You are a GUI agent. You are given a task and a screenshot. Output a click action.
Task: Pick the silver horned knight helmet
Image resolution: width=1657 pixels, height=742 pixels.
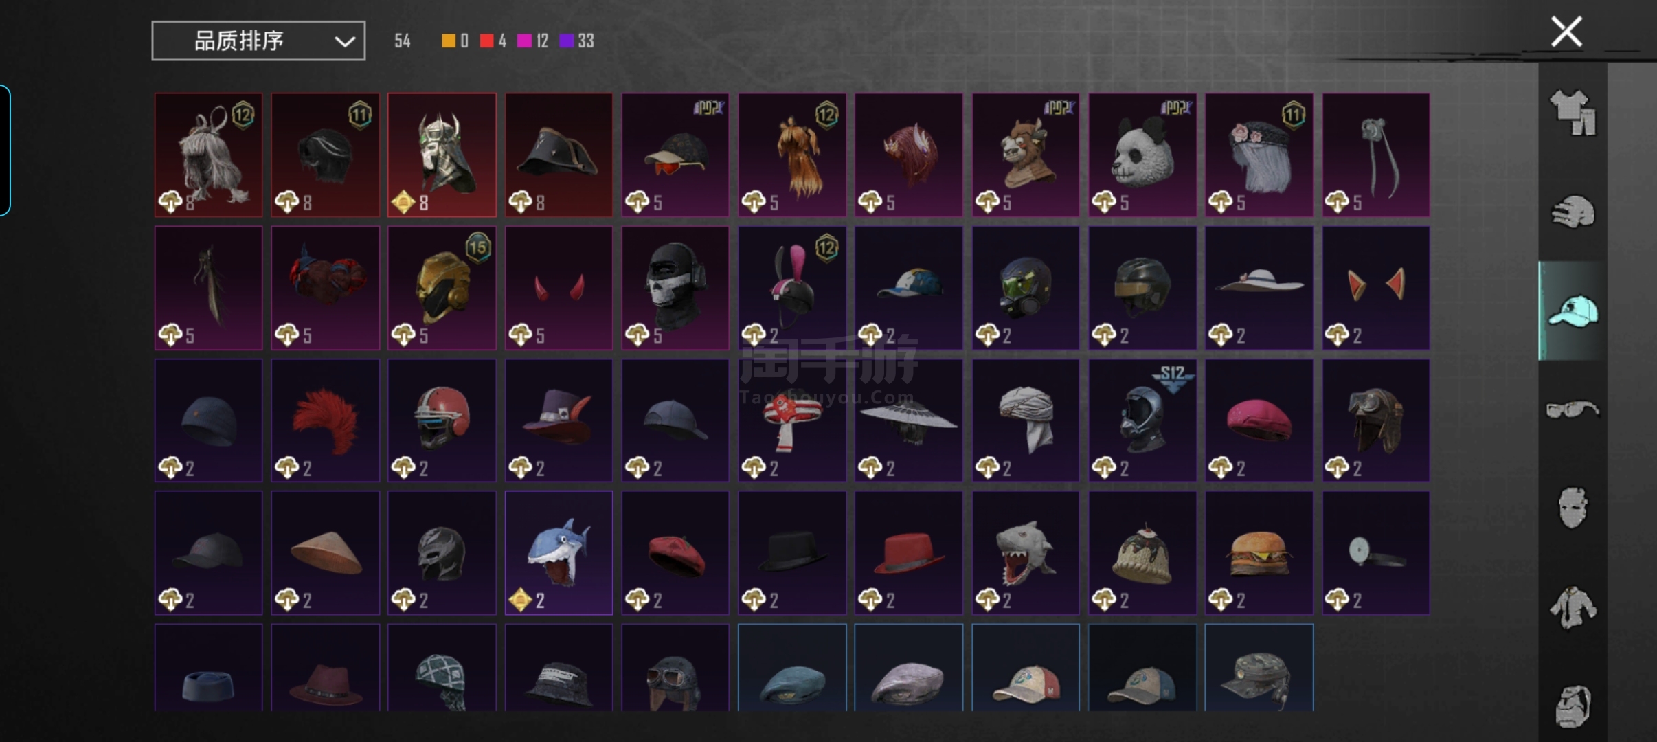pos(442,155)
